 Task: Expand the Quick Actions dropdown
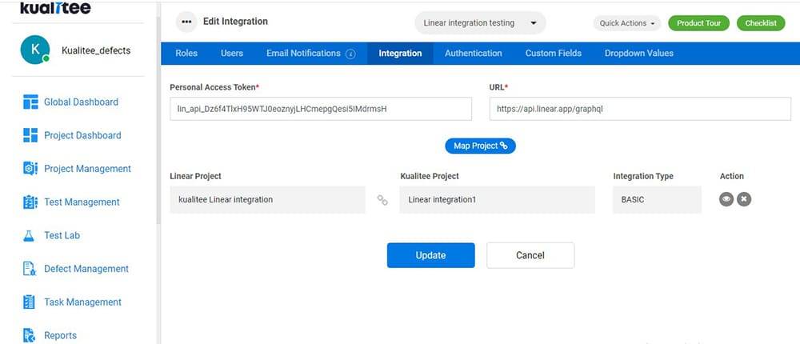pyautogui.click(x=626, y=23)
